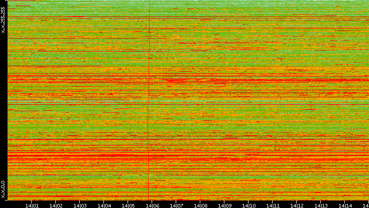Pick the 14:04 label on time axis
The width and height of the screenshot is (369, 208).
(x=104, y=205)
